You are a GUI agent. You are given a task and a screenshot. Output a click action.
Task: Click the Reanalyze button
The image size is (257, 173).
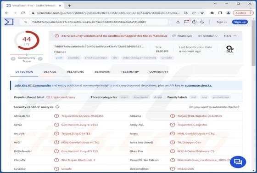coord(182,35)
